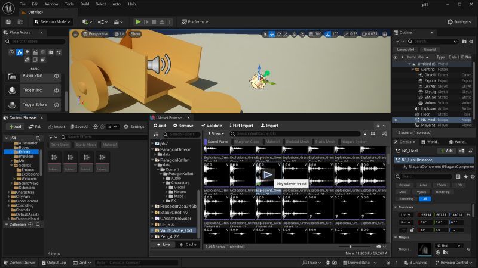Click Fab in the Content Browser
478x268 pixels.
tap(35, 127)
